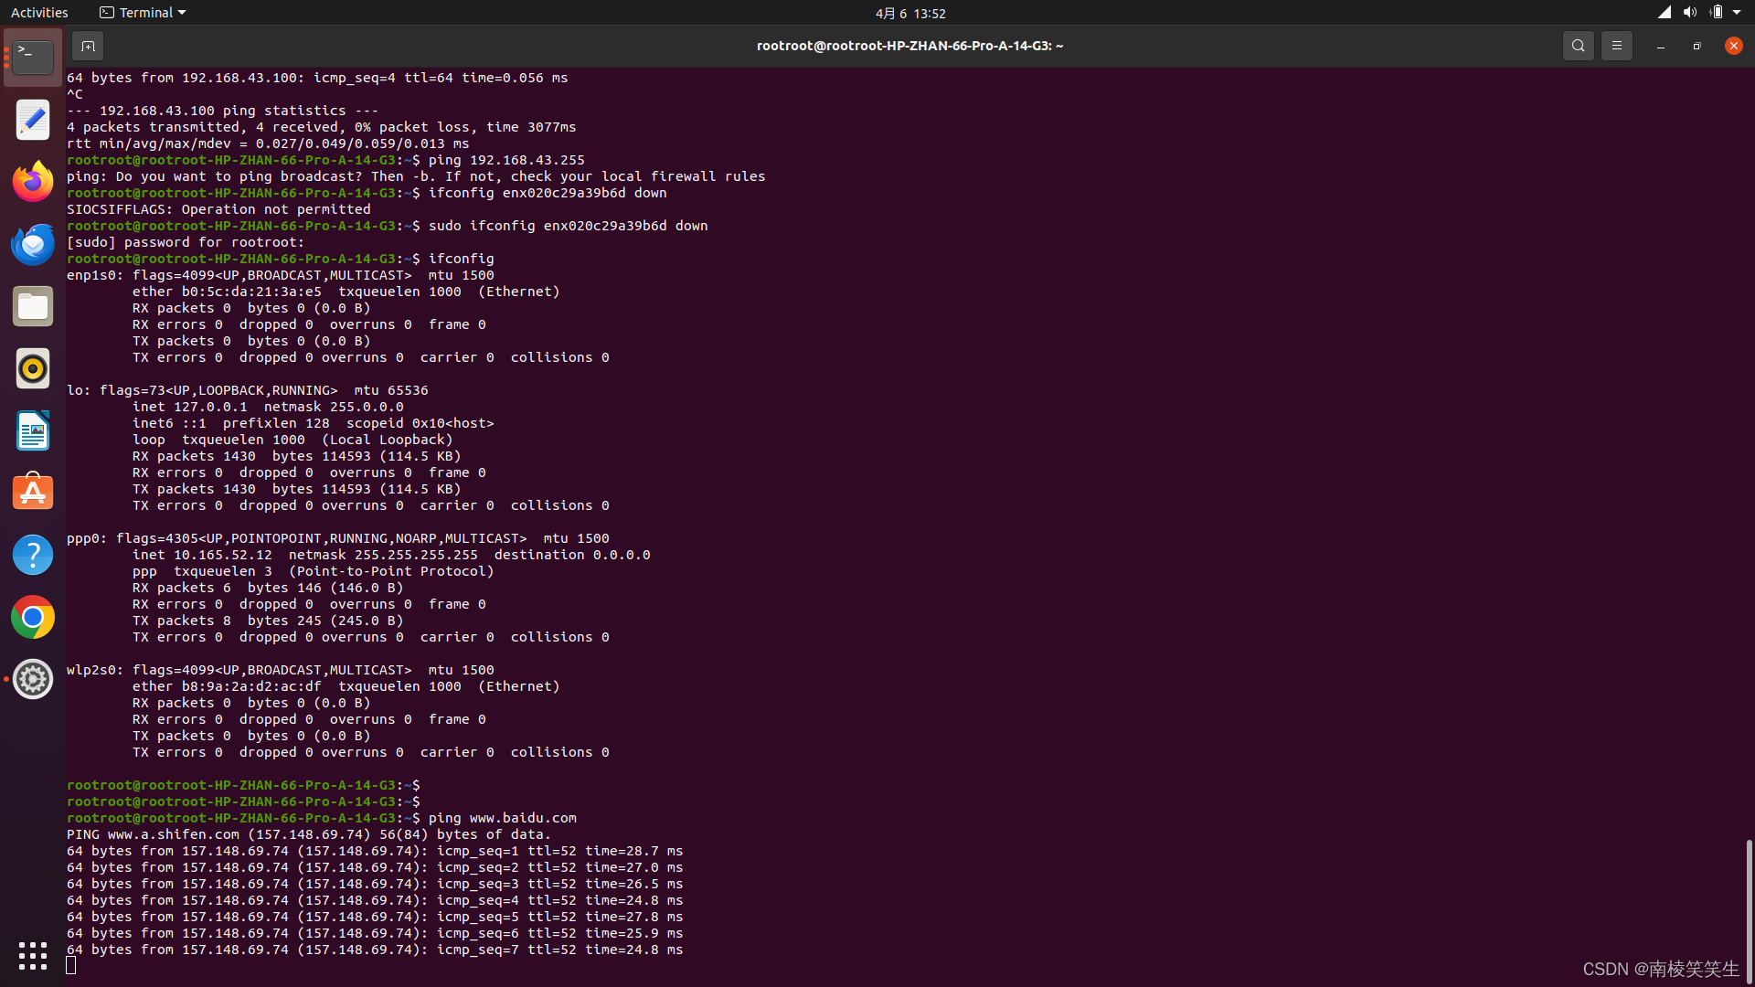Open Ubuntu Software store from the dock
The height and width of the screenshot is (987, 1755).
pos(33,493)
